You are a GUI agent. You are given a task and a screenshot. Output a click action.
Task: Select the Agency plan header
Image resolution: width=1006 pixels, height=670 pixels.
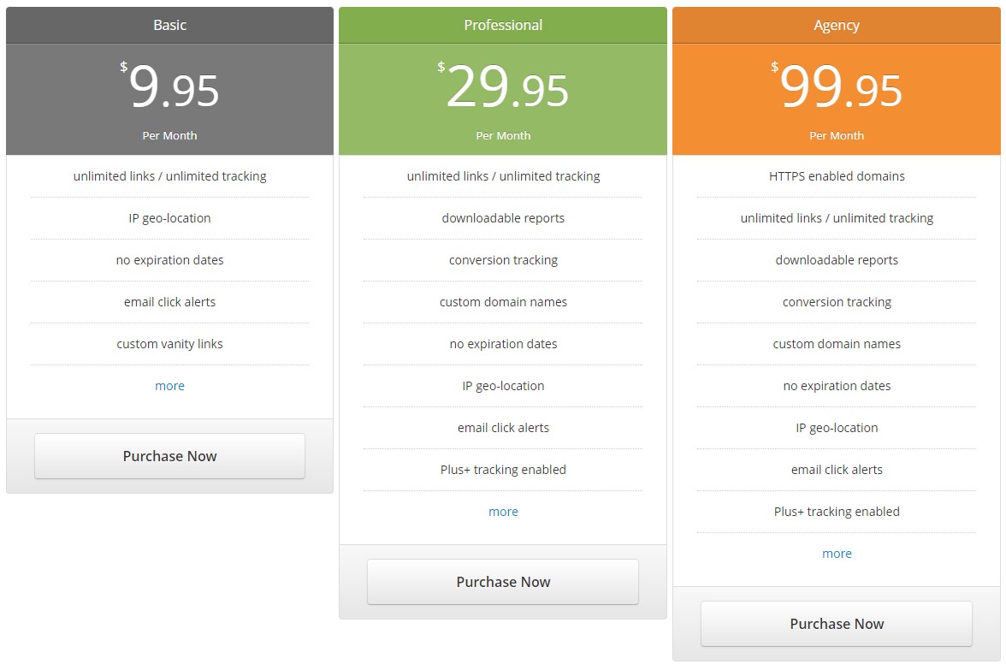pos(837,25)
